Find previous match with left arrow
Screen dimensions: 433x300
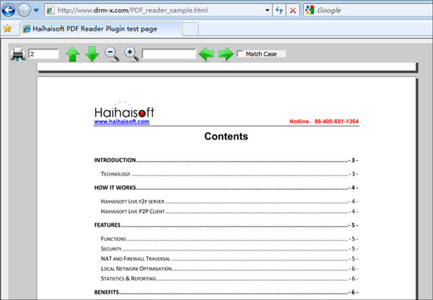coord(207,54)
